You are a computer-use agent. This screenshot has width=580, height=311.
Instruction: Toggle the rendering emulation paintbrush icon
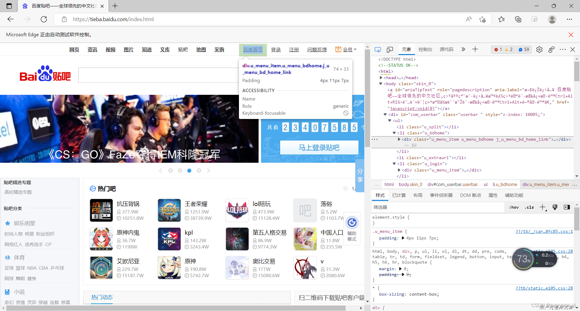(x=555, y=207)
